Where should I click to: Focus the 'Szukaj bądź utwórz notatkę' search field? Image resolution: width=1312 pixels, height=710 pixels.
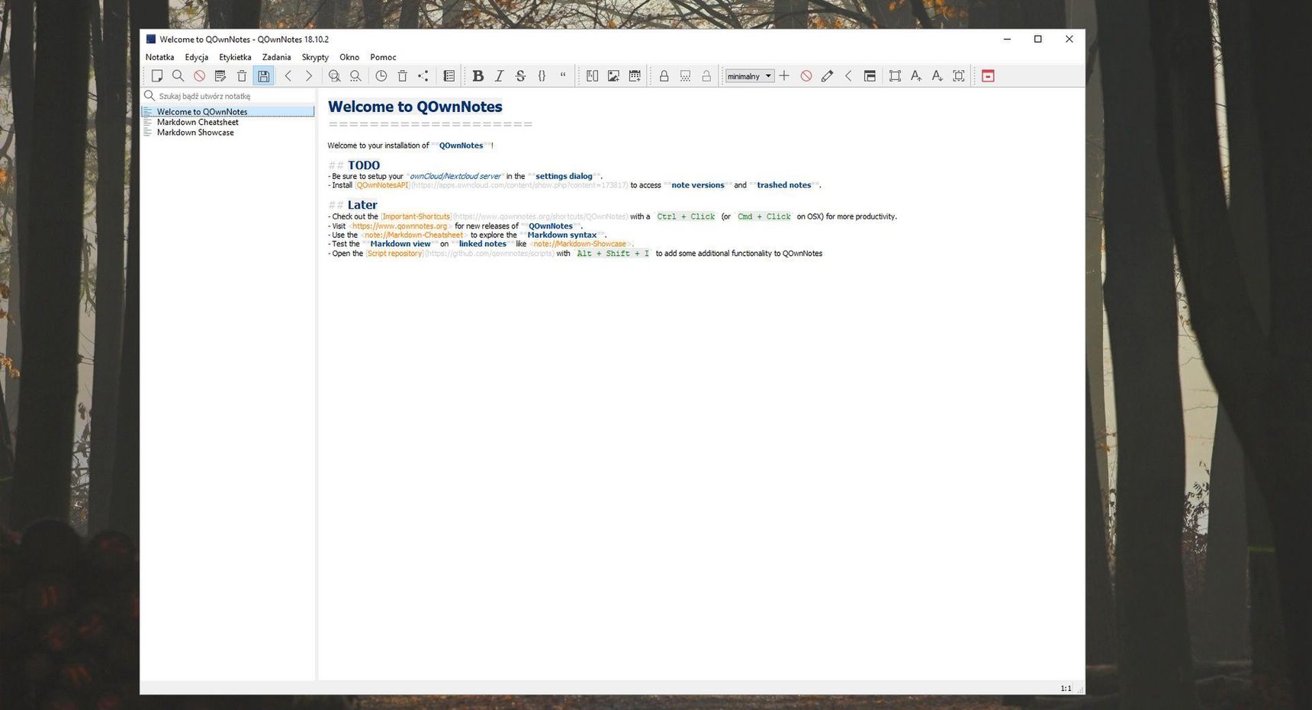229,96
